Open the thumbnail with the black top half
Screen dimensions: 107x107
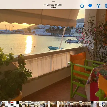pos(18,104)
